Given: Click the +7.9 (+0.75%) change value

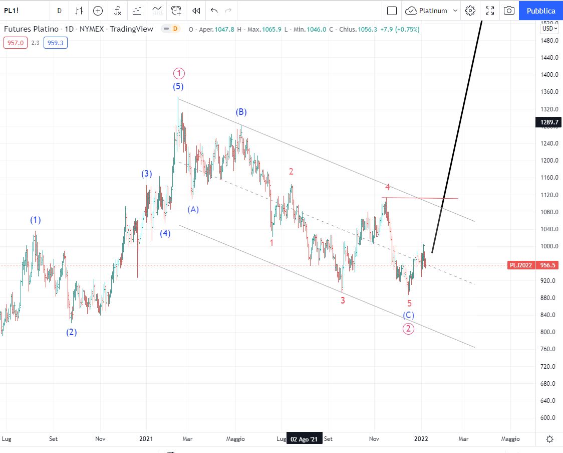Looking at the screenshot, I should [x=400, y=30].
